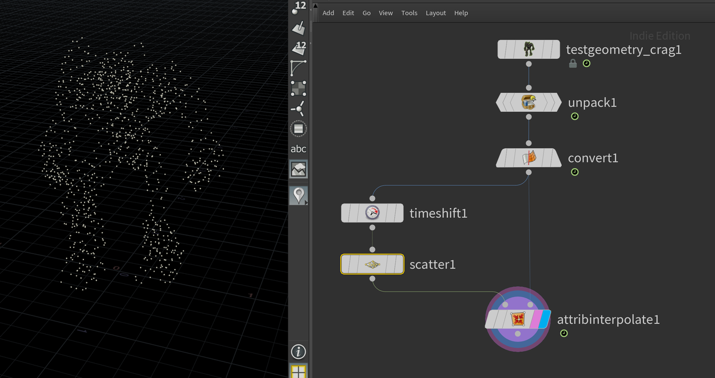Click output connector of convert1 node

(529, 172)
